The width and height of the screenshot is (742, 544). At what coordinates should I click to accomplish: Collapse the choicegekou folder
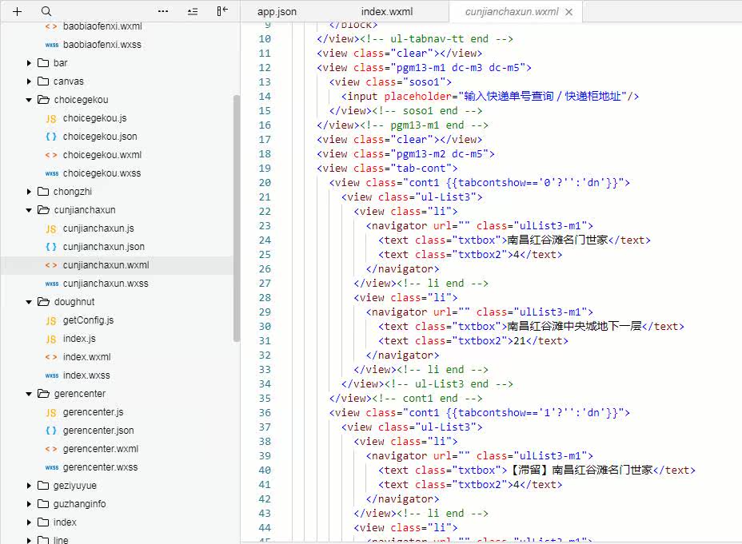click(29, 100)
